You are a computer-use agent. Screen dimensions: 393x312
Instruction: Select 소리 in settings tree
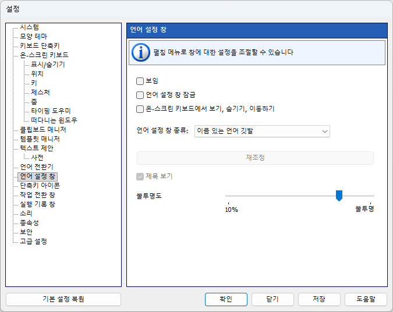[x=26, y=214]
